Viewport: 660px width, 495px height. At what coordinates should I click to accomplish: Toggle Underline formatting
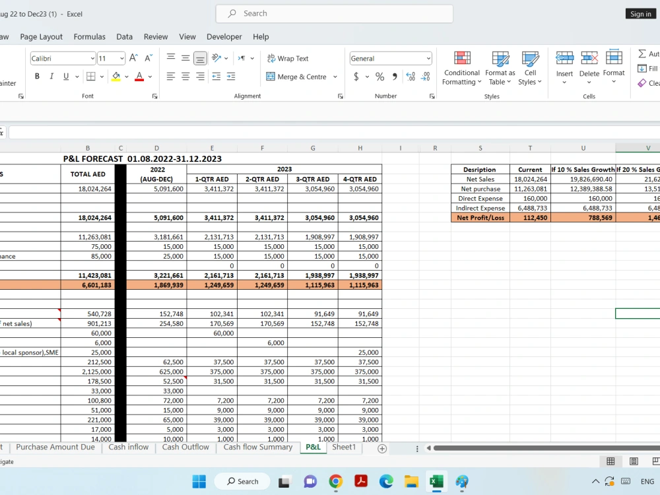(65, 77)
